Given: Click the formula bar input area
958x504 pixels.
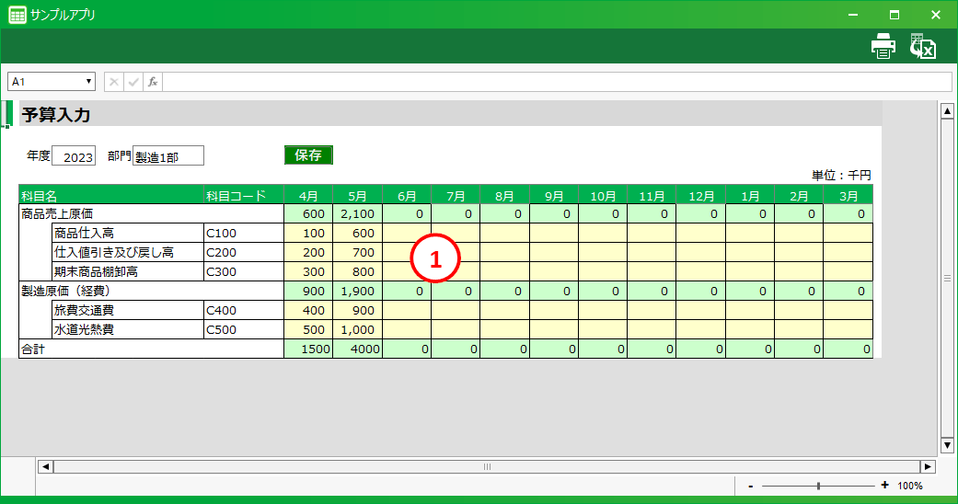Looking at the screenshot, I should click(x=556, y=82).
